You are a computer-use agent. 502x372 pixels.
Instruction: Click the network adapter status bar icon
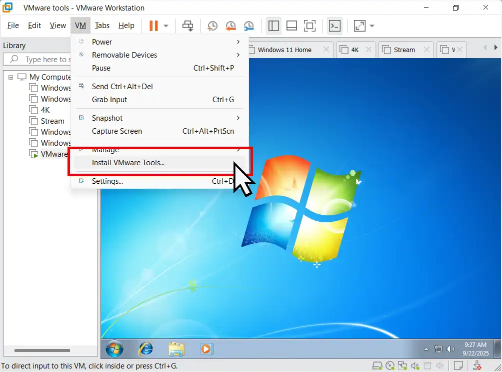click(402, 365)
